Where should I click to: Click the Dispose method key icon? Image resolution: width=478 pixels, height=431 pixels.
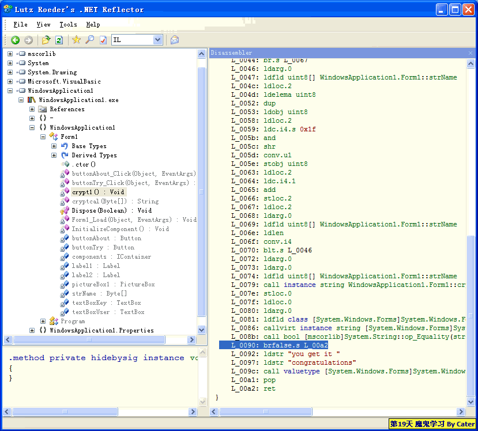(65, 210)
